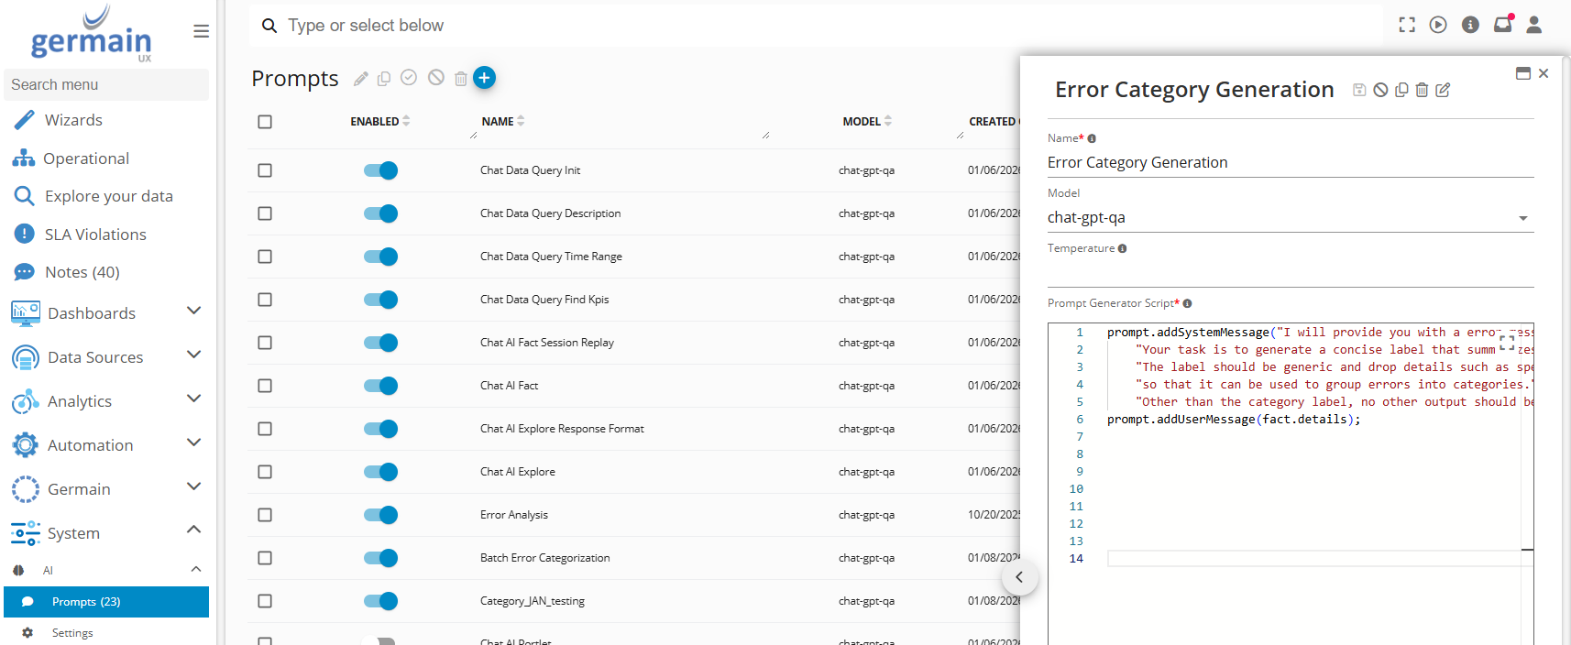Click the blue add prompt plus button
Screen dimensions: 1571x645
coord(484,78)
